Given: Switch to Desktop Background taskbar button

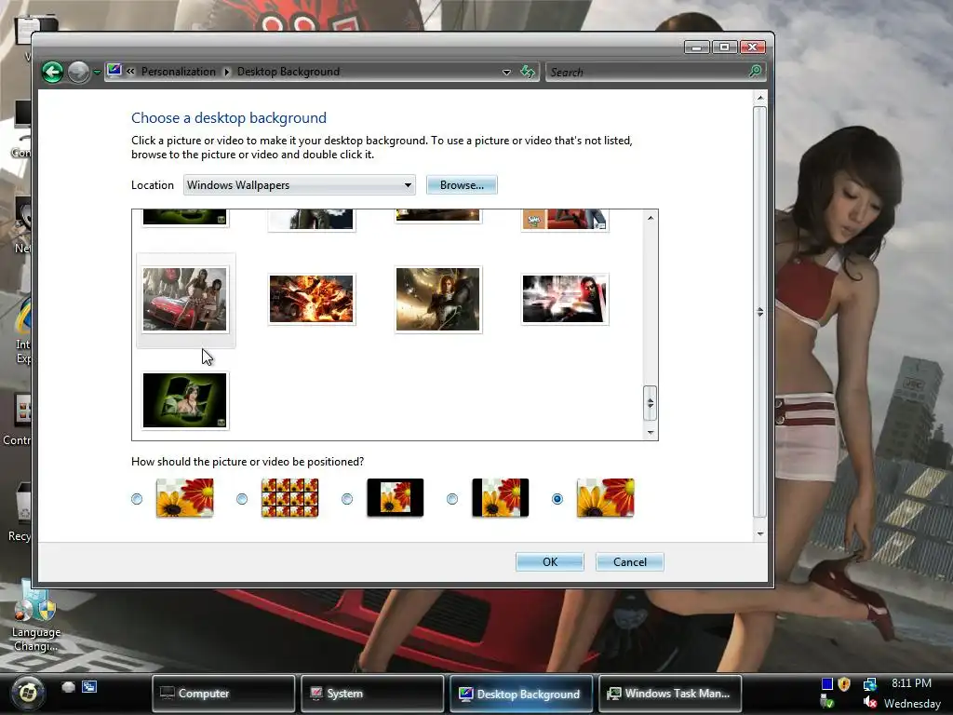Looking at the screenshot, I should tap(521, 693).
